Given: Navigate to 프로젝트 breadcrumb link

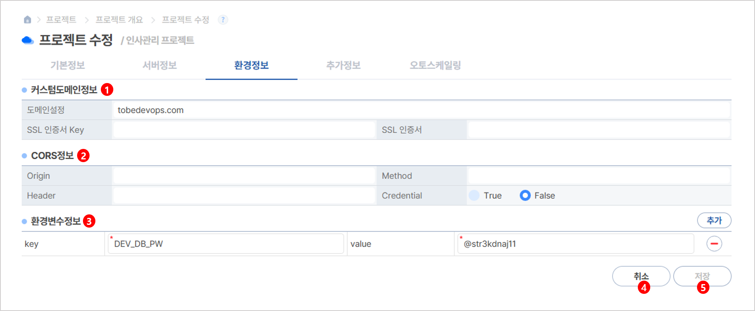Looking at the screenshot, I should (62, 19).
